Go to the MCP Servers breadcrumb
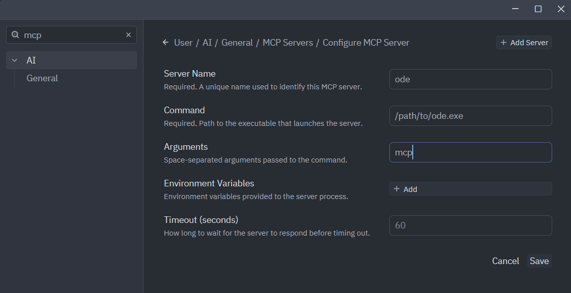571x293 pixels. tap(288, 43)
